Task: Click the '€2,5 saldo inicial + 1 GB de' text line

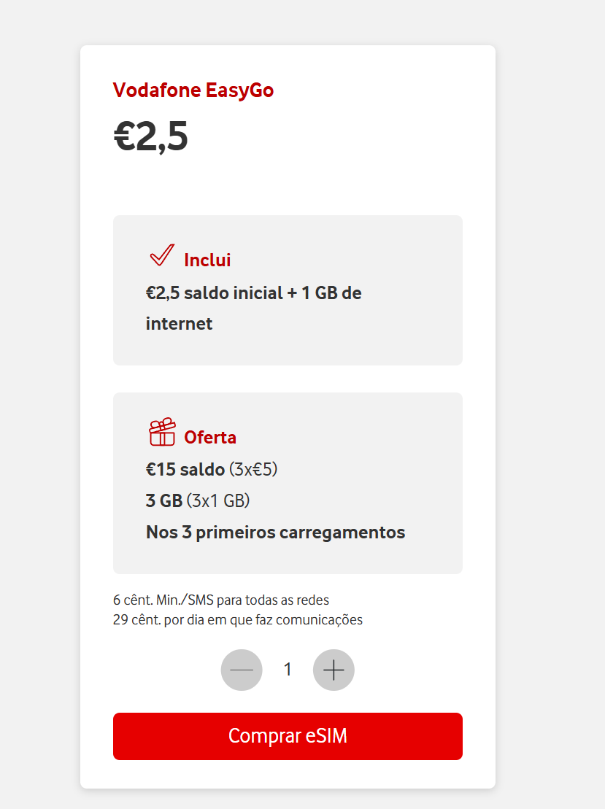Action: 253,293
